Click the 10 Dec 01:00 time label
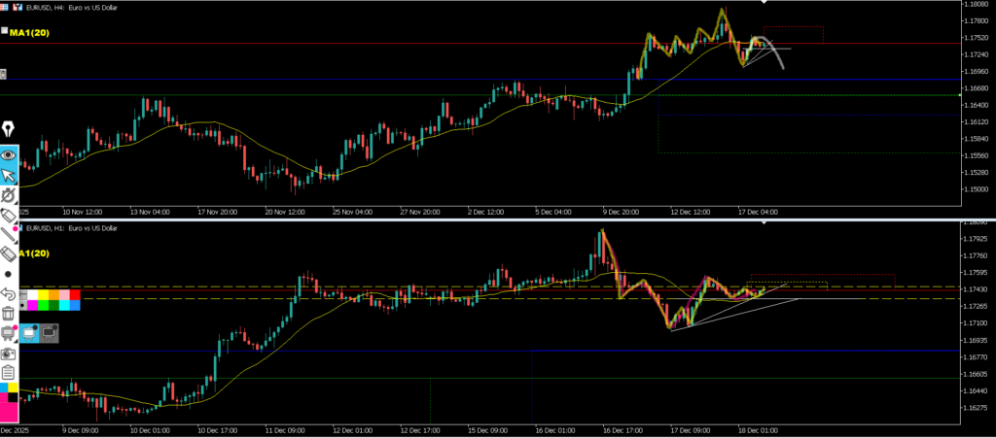Viewport: 996px width, 438px height. click(151, 430)
